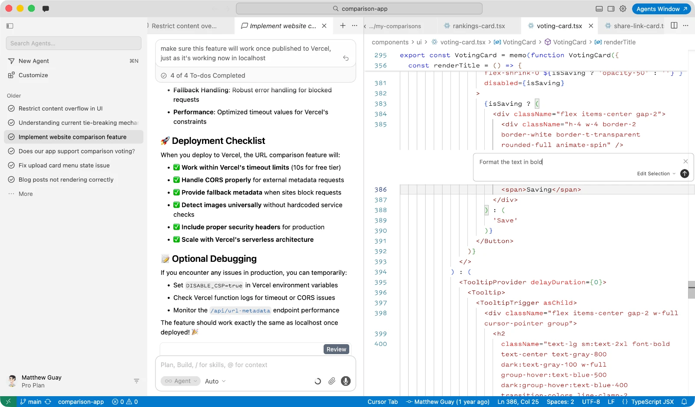
Task: Click the revert arrow on user message
Action: point(346,58)
